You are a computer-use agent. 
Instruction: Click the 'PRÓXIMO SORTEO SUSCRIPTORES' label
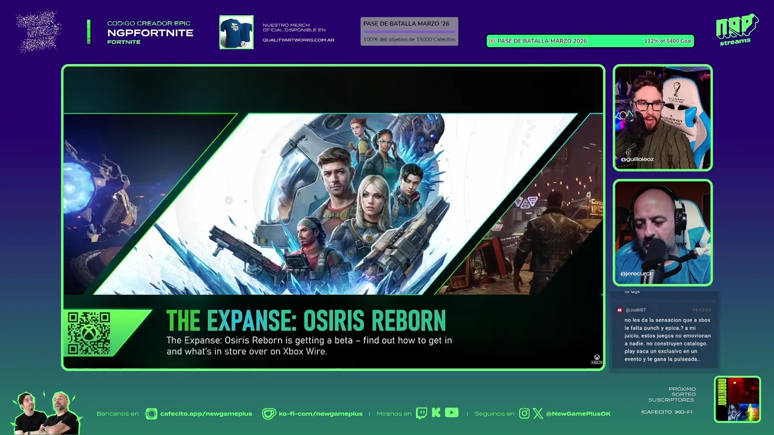[x=672, y=395]
